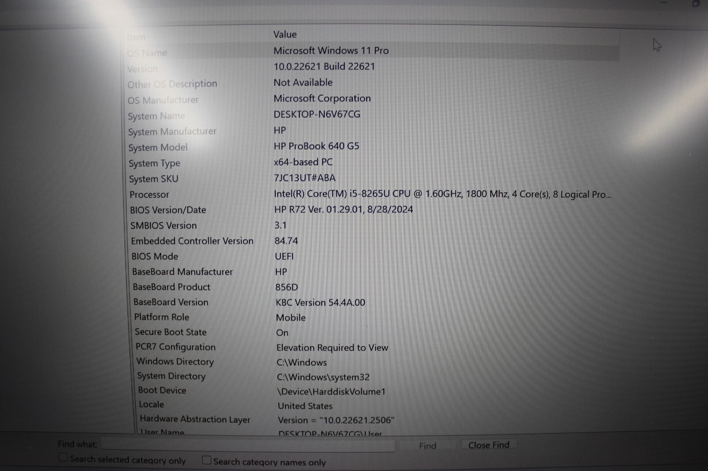
Task: Select Hardware Abstraction Layer row
Action: [195, 419]
